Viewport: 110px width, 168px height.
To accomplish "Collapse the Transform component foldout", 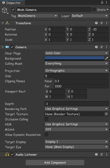I will (x=3, y=23).
